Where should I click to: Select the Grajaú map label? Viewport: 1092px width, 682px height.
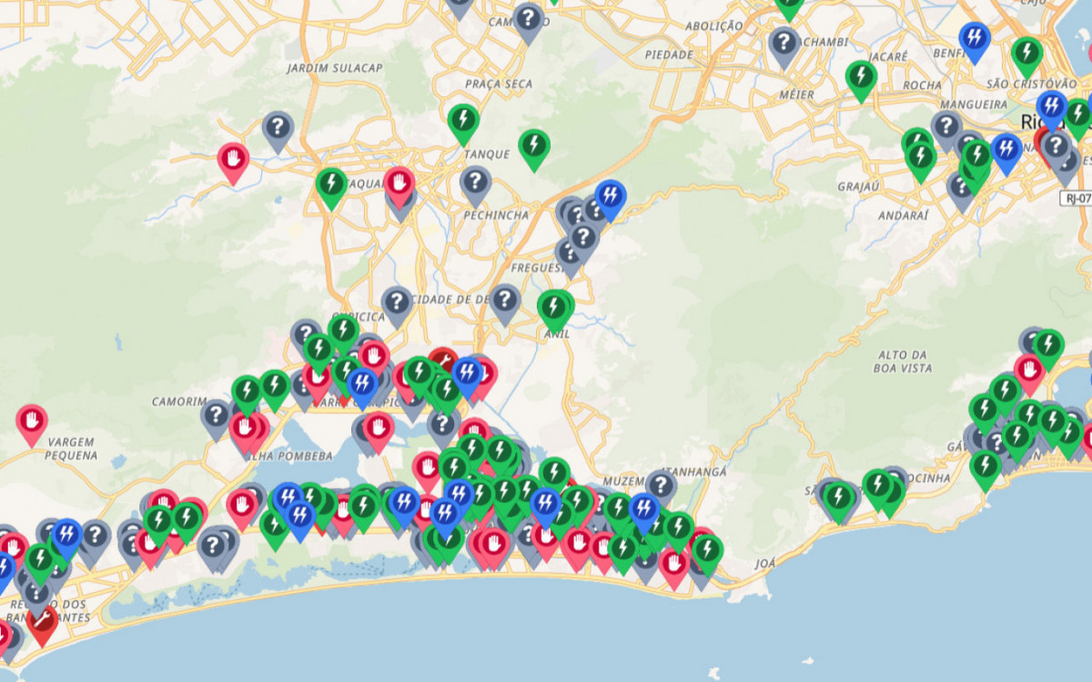click(x=860, y=186)
